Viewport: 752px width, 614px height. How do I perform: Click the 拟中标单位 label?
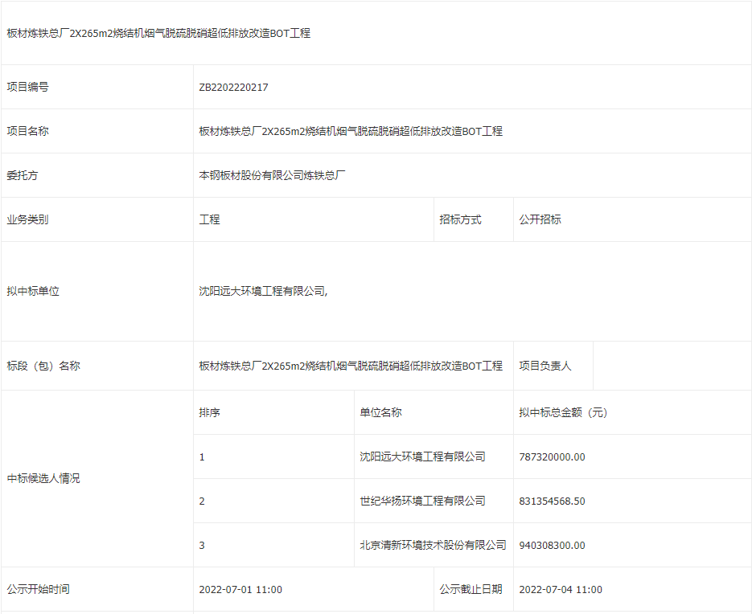[33, 291]
